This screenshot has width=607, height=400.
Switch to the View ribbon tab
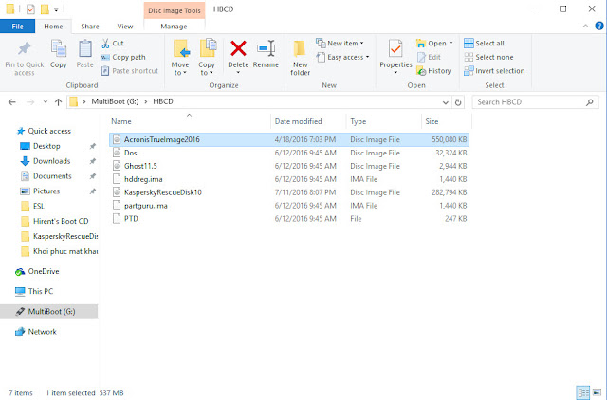pos(125,27)
